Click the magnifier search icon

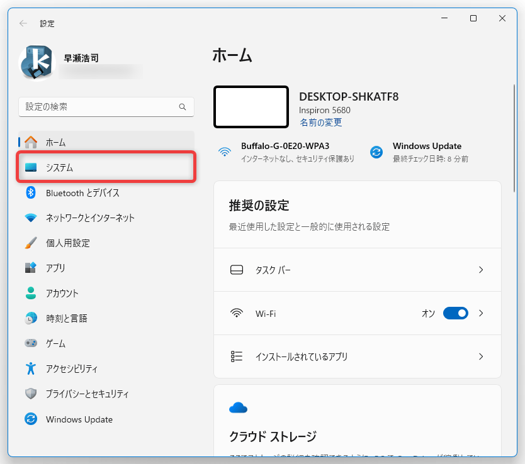pyautogui.click(x=183, y=107)
